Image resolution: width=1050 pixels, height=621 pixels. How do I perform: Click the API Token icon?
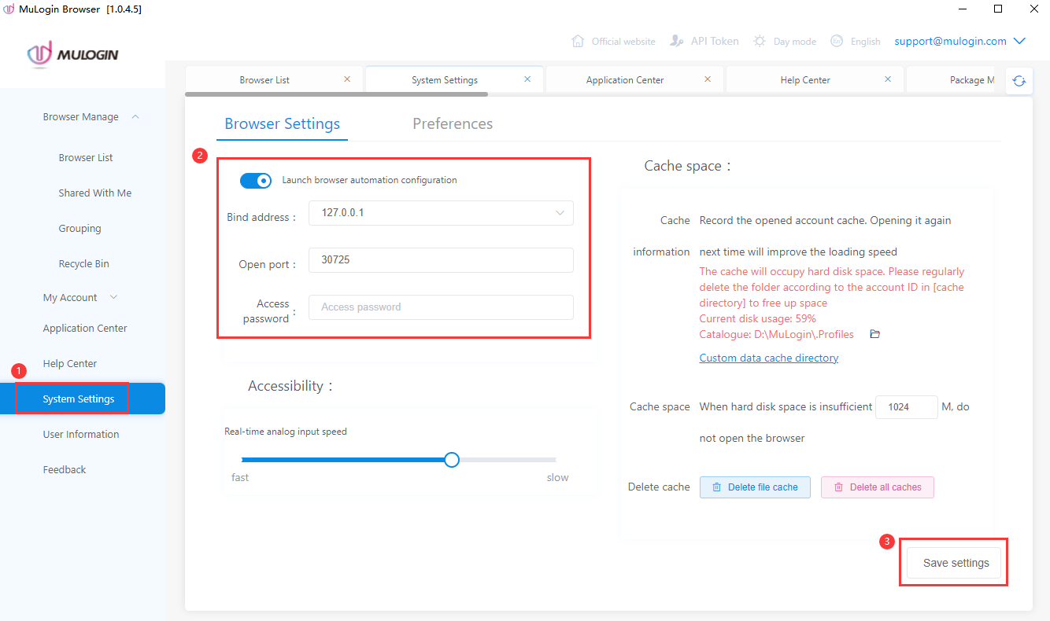point(677,41)
